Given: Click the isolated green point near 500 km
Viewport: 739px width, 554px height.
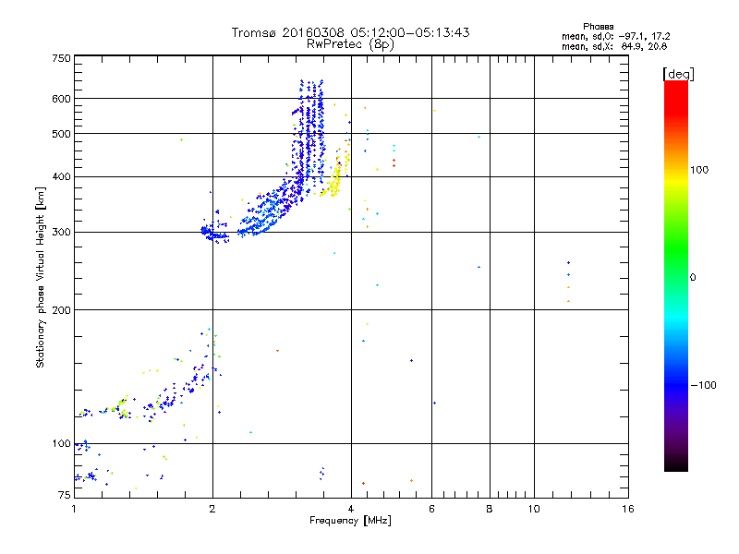Looking at the screenshot, I should coord(181,140).
